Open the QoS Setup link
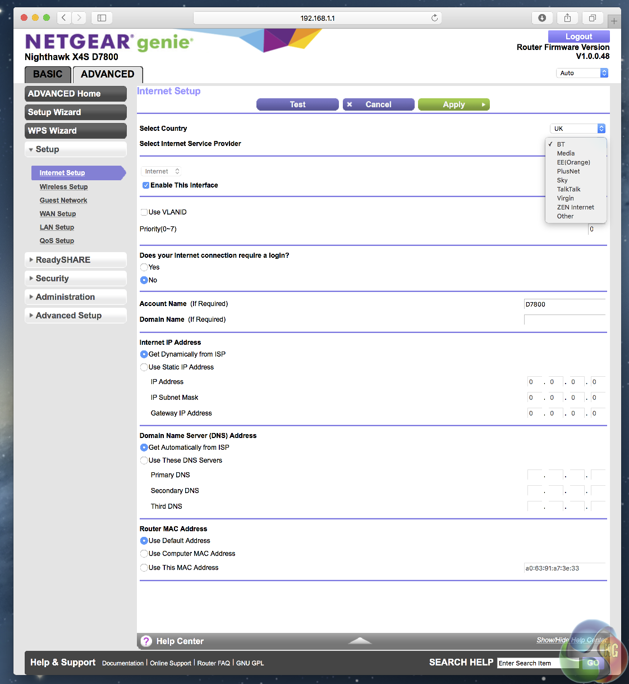This screenshot has height=684, width=629. tap(57, 241)
